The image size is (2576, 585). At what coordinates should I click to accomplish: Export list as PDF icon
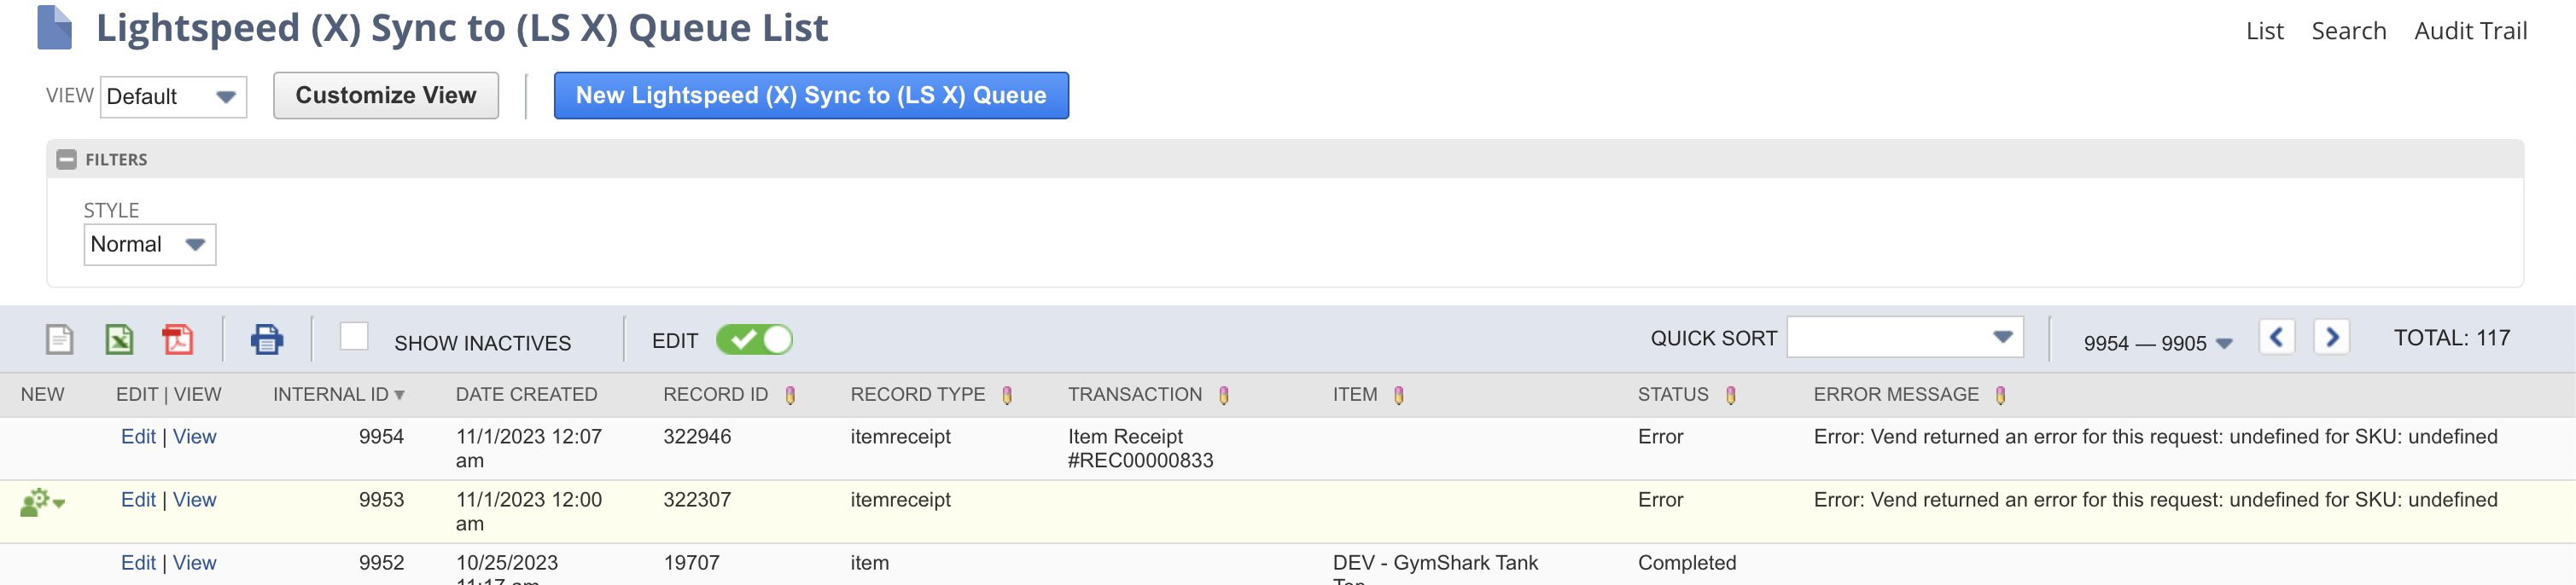click(x=178, y=339)
